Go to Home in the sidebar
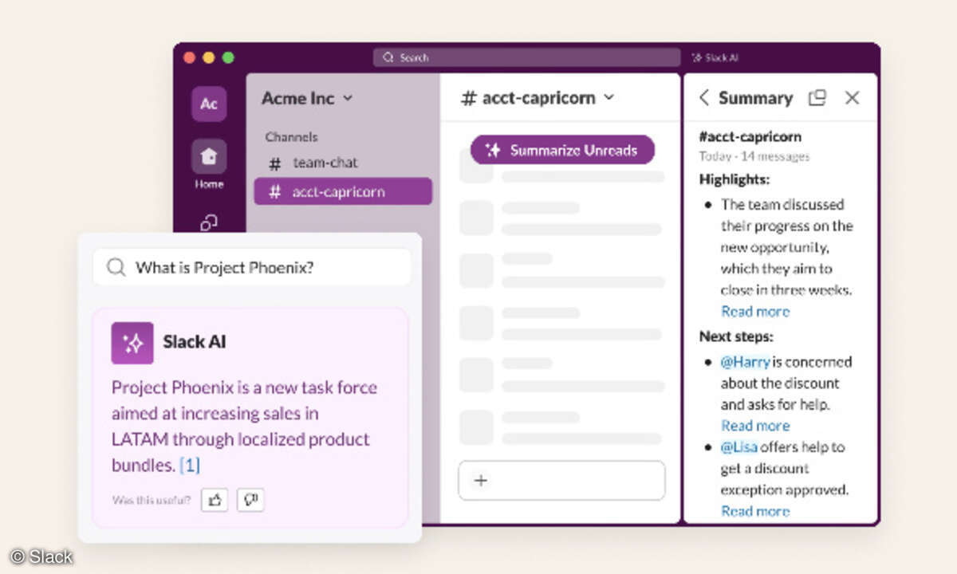Screen dimensions: 957x574 [209, 164]
